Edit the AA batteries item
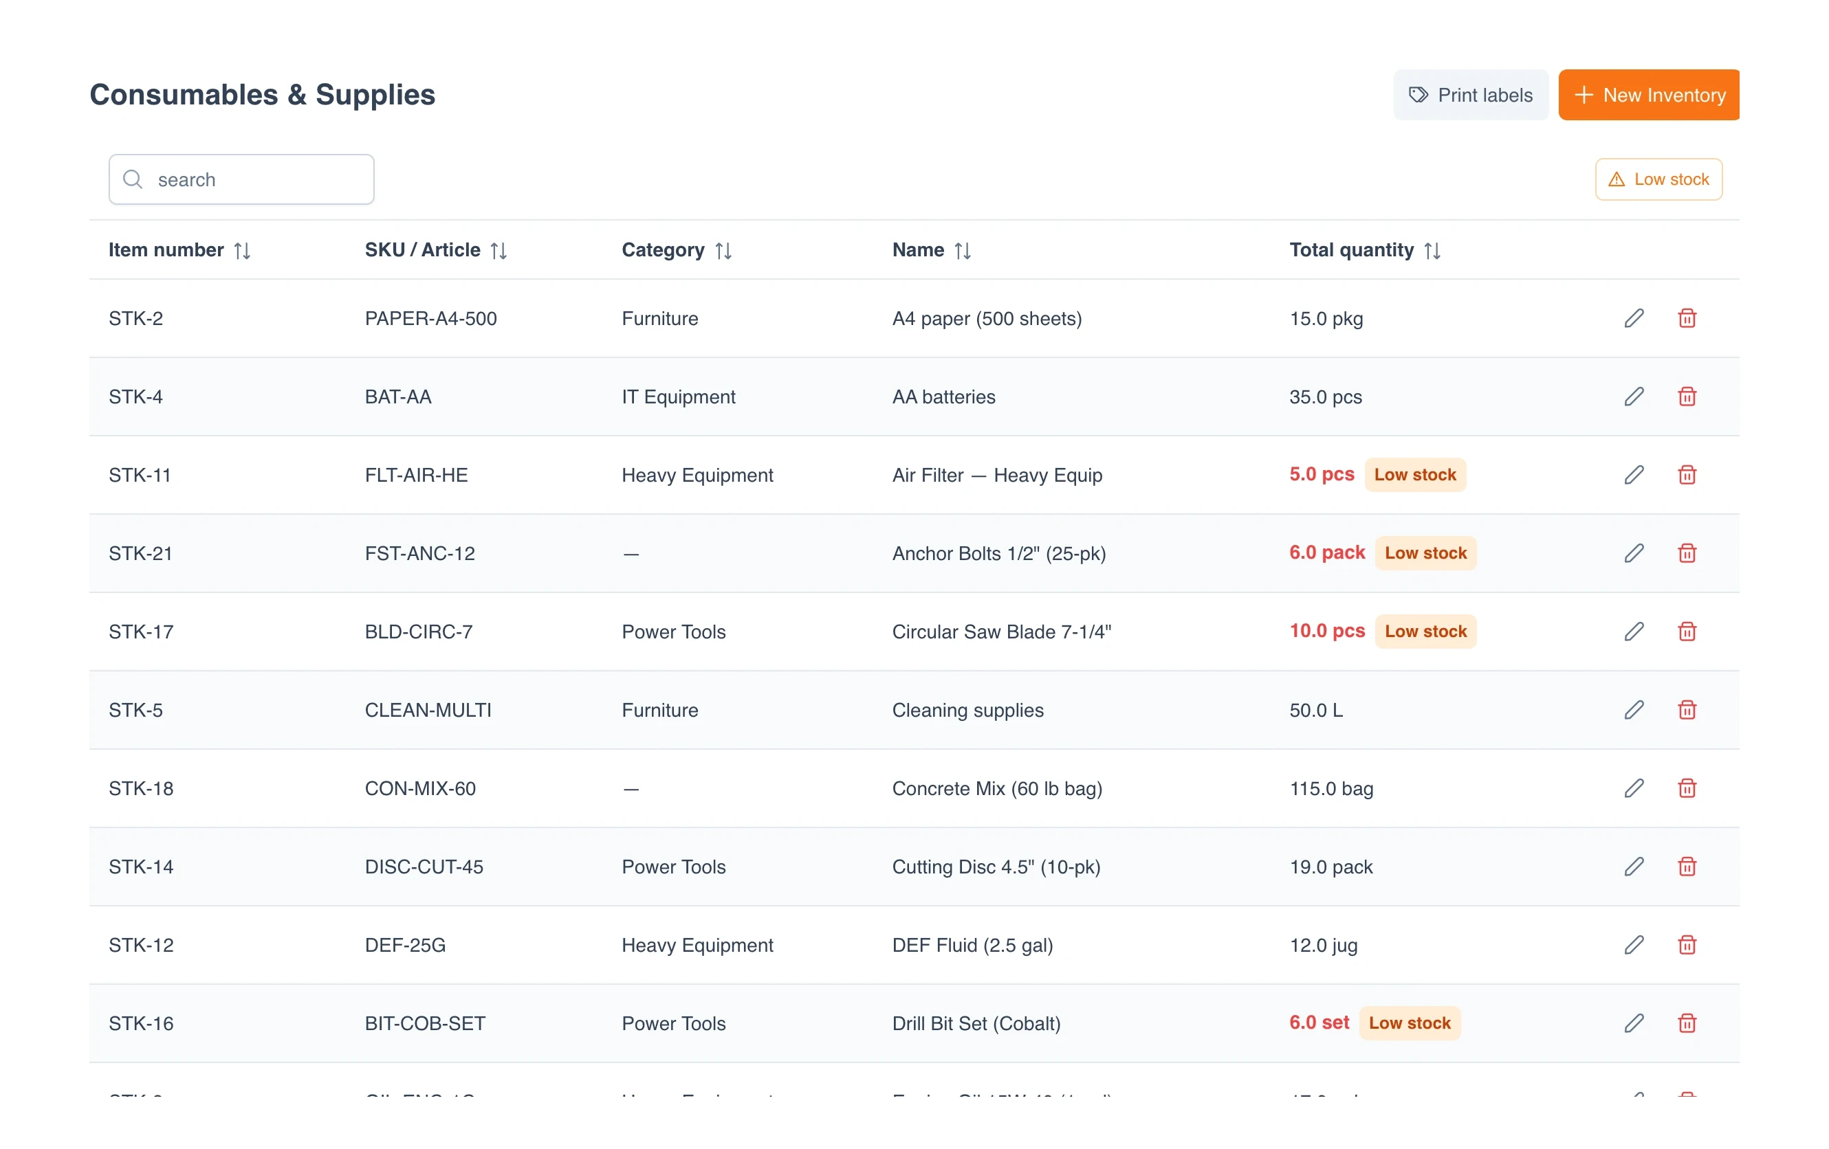 tap(1634, 396)
